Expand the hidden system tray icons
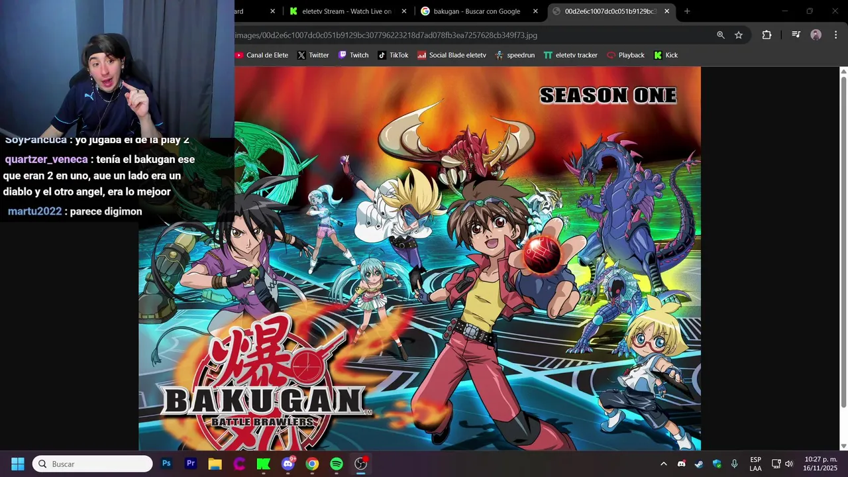 click(x=663, y=464)
